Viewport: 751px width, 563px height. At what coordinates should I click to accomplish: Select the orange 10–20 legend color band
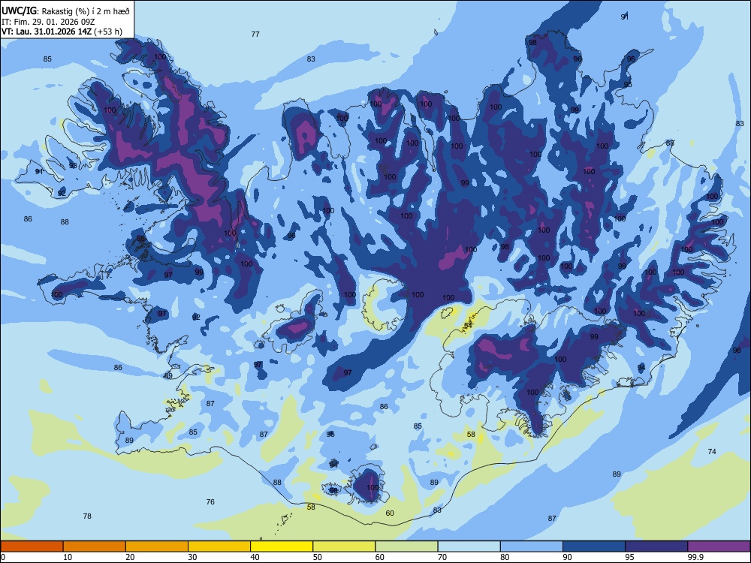pos(95,546)
